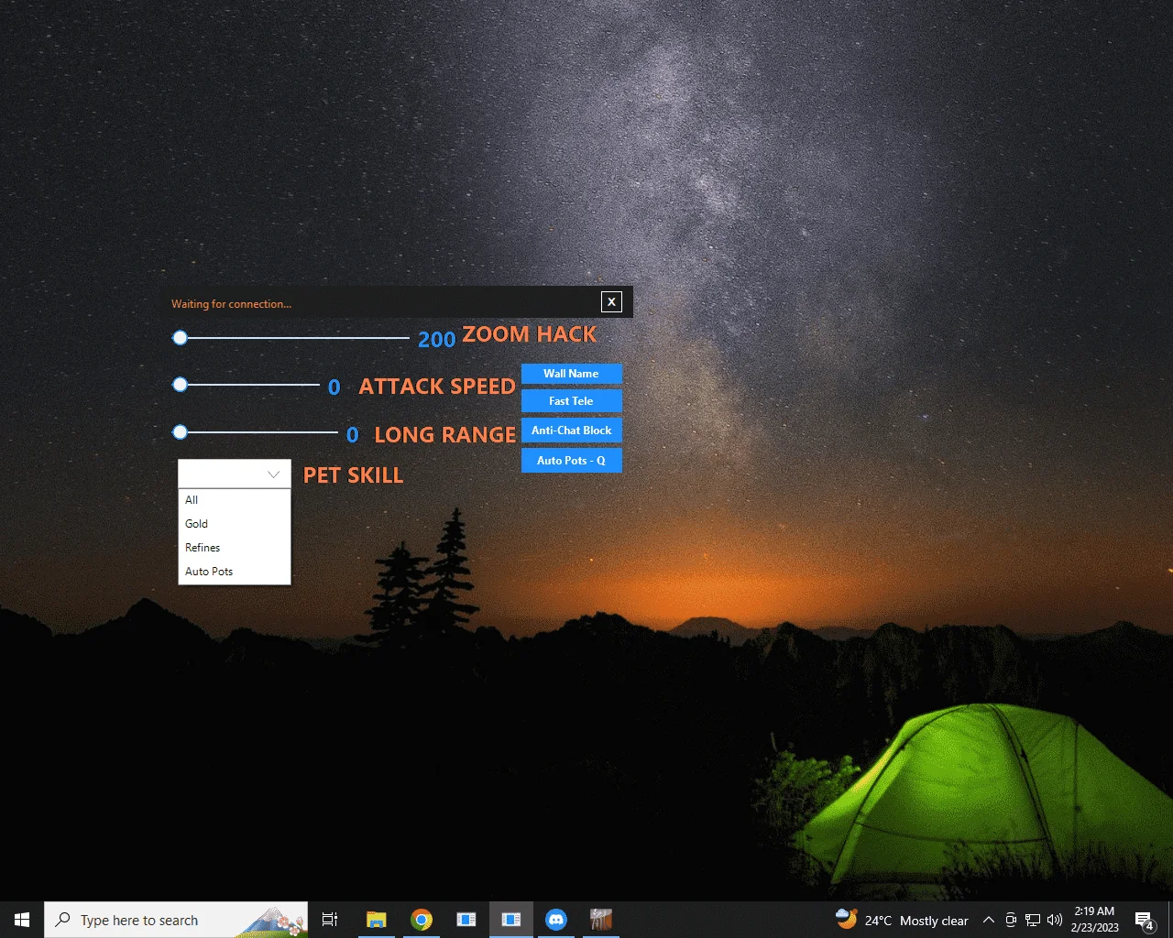Collapse the Pet Skill combo box

273,474
